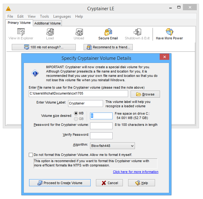Click the Password for Cryptainer volume field

pyautogui.click(x=101, y=126)
